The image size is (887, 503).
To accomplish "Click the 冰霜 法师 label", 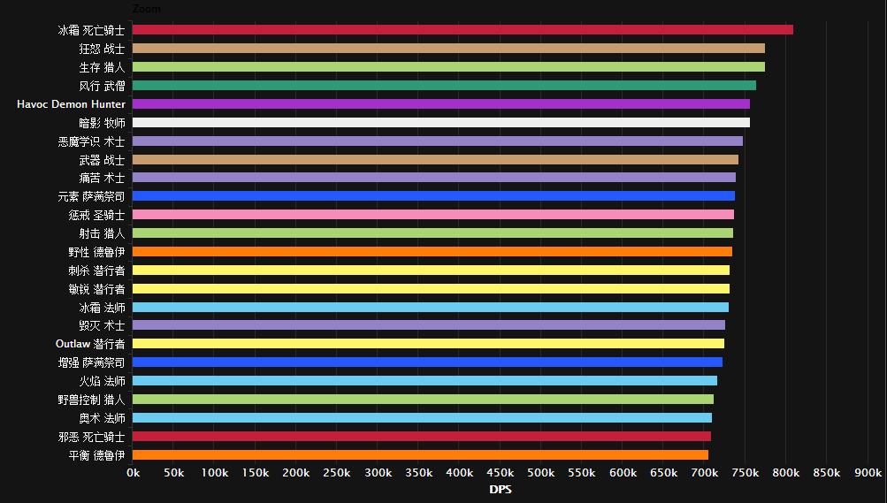I will click(x=102, y=308).
